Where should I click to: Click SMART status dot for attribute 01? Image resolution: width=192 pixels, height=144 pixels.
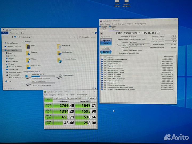102,59
